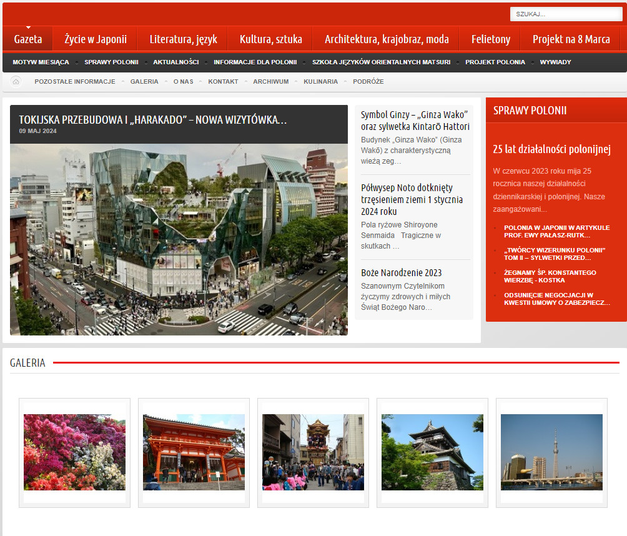Open 25 lat działalności polonijnej article
This screenshot has height=536, width=627.
[x=551, y=149]
